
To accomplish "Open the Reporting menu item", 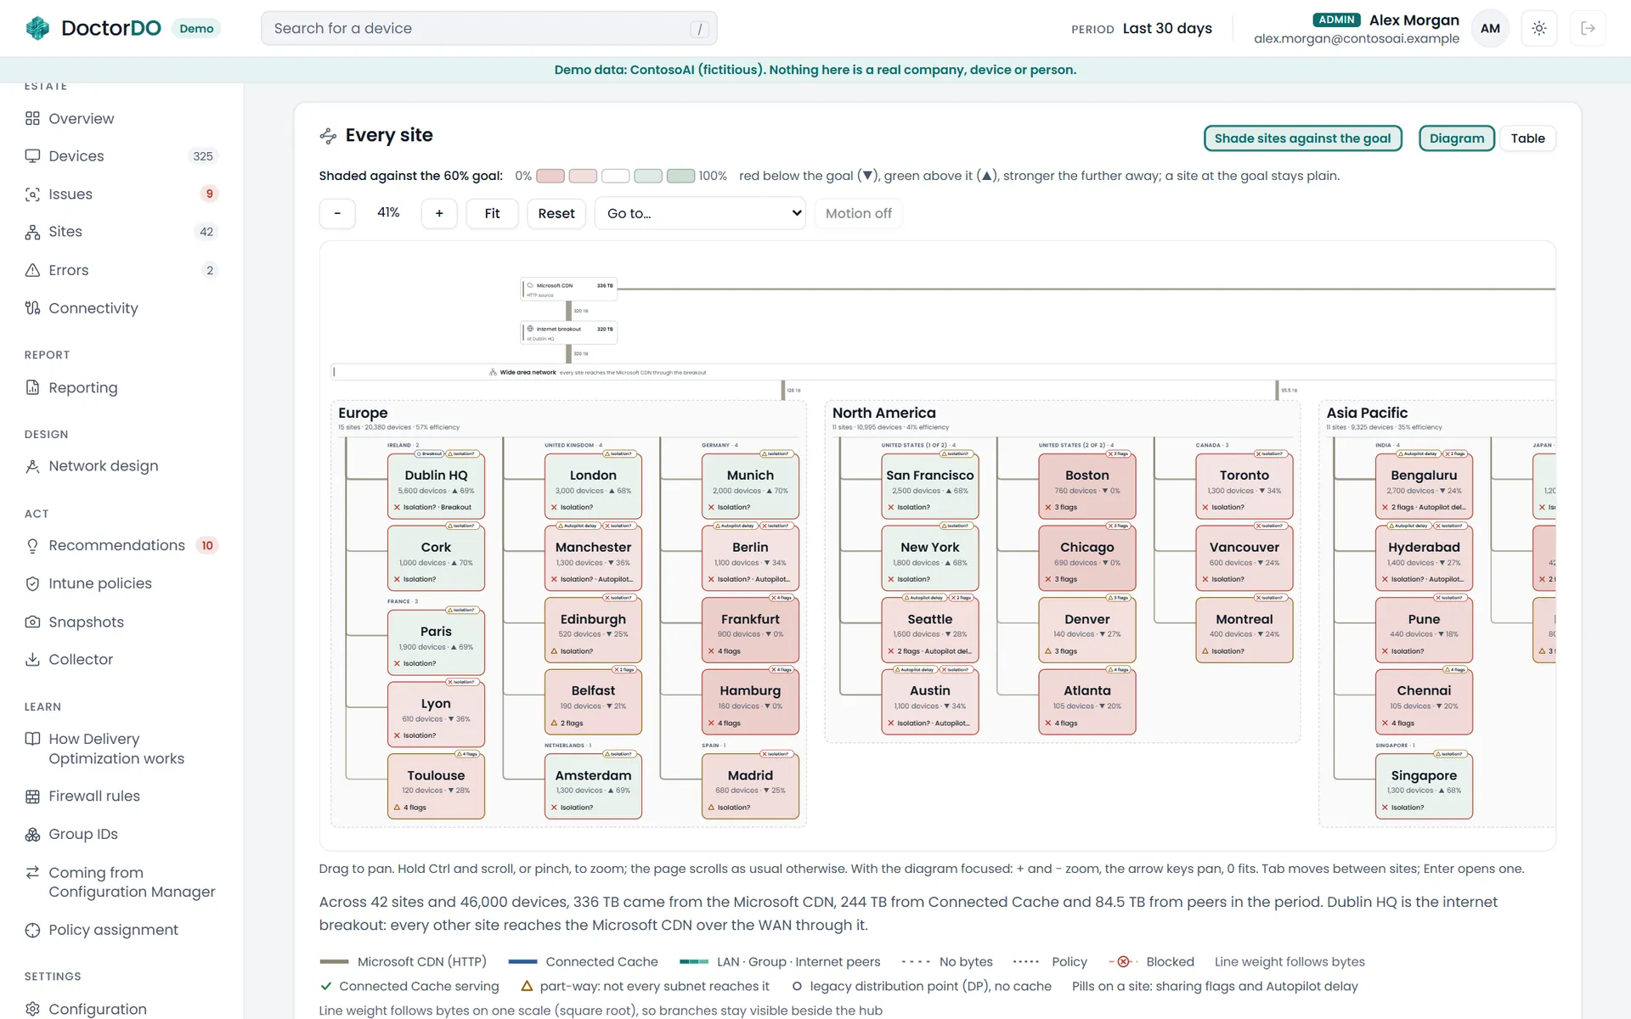I will pyautogui.click(x=121, y=387).
